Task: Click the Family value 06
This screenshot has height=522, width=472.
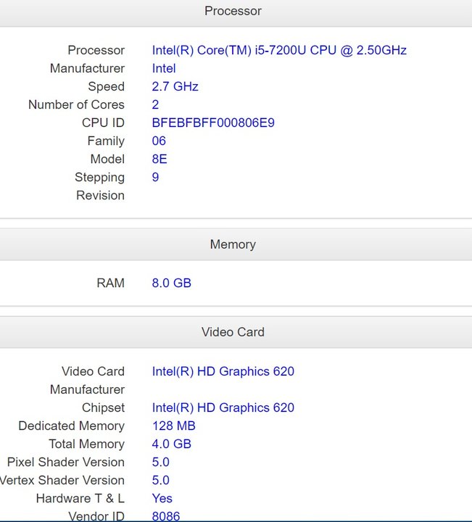Action: coord(159,141)
